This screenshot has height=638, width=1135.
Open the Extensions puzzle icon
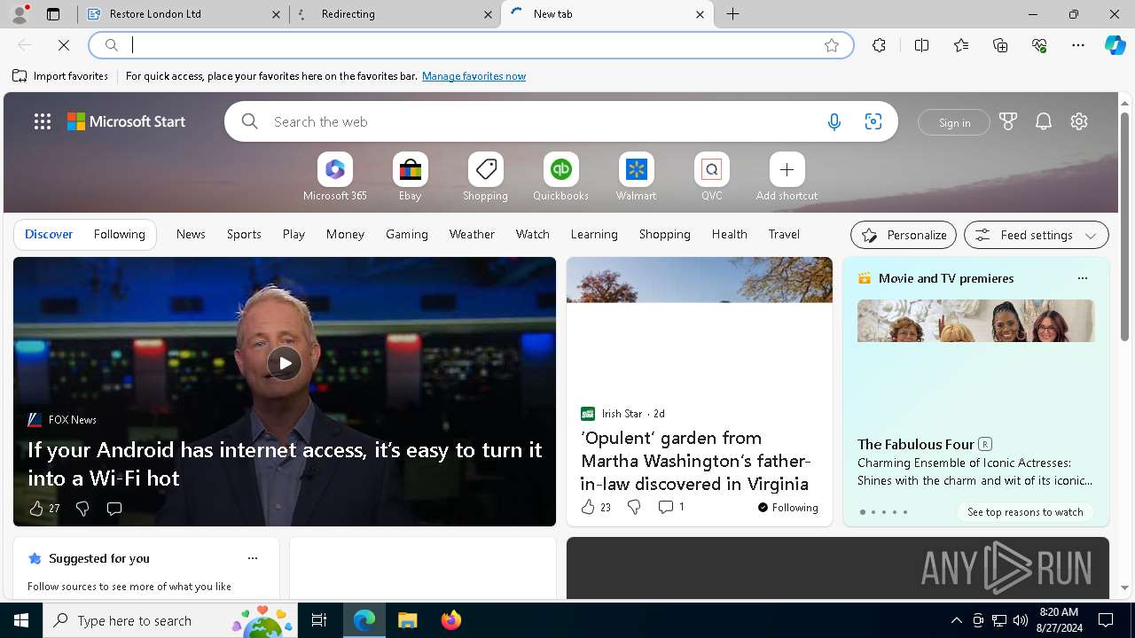[879, 45]
